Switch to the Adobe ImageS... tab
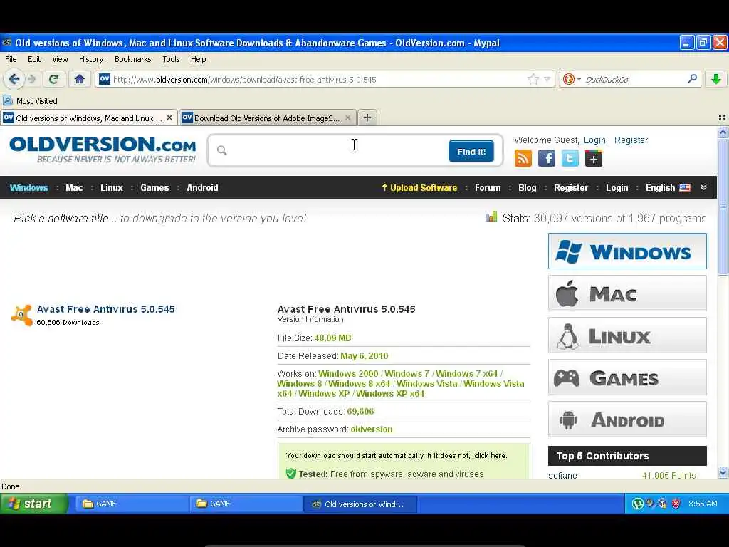Screen dimensions: 729x547 pos(267,118)
